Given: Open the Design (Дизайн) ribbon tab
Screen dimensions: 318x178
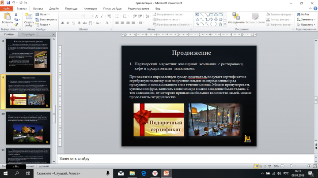Looking at the screenshot, I should tap(54, 8).
